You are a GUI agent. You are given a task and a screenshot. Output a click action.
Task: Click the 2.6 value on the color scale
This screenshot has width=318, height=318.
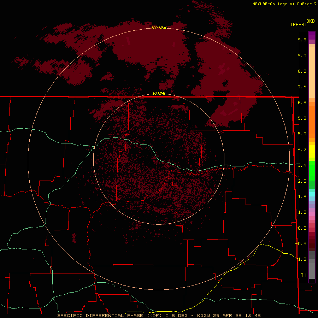(302, 181)
